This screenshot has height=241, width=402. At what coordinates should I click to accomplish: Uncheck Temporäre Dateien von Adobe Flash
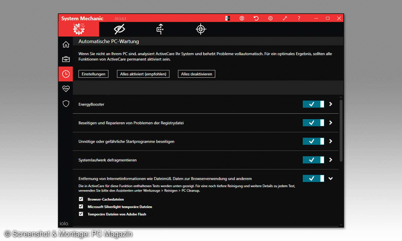[81, 214]
